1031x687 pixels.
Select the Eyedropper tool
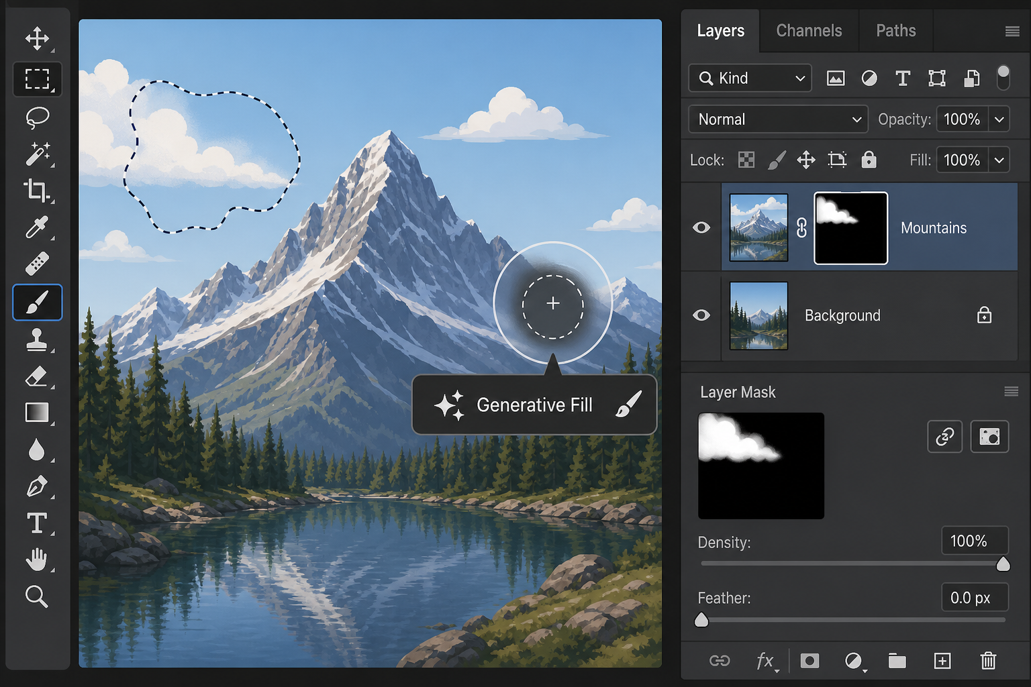coord(37,227)
